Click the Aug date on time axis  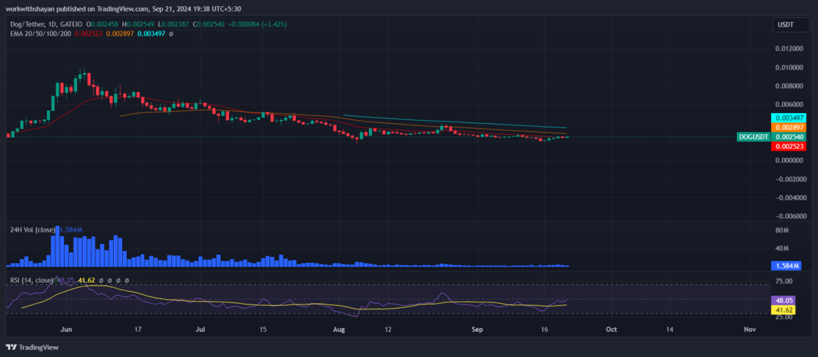click(340, 328)
